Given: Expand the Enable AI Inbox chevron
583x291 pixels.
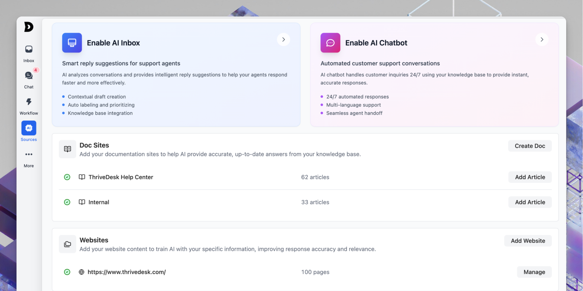Looking at the screenshot, I should click(x=283, y=40).
